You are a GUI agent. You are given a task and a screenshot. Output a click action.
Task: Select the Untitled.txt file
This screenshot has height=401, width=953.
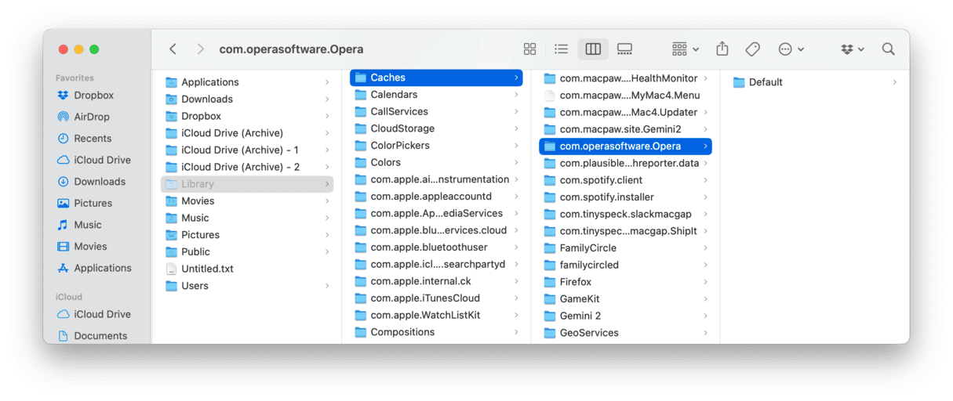[x=207, y=269]
